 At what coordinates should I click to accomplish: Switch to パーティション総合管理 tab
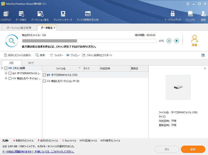pos(19,28)
